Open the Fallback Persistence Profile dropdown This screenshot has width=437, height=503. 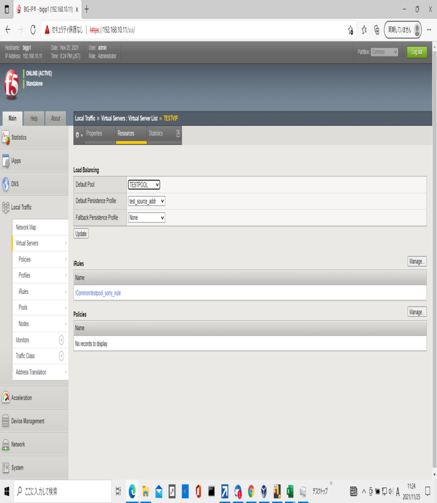coord(146,217)
